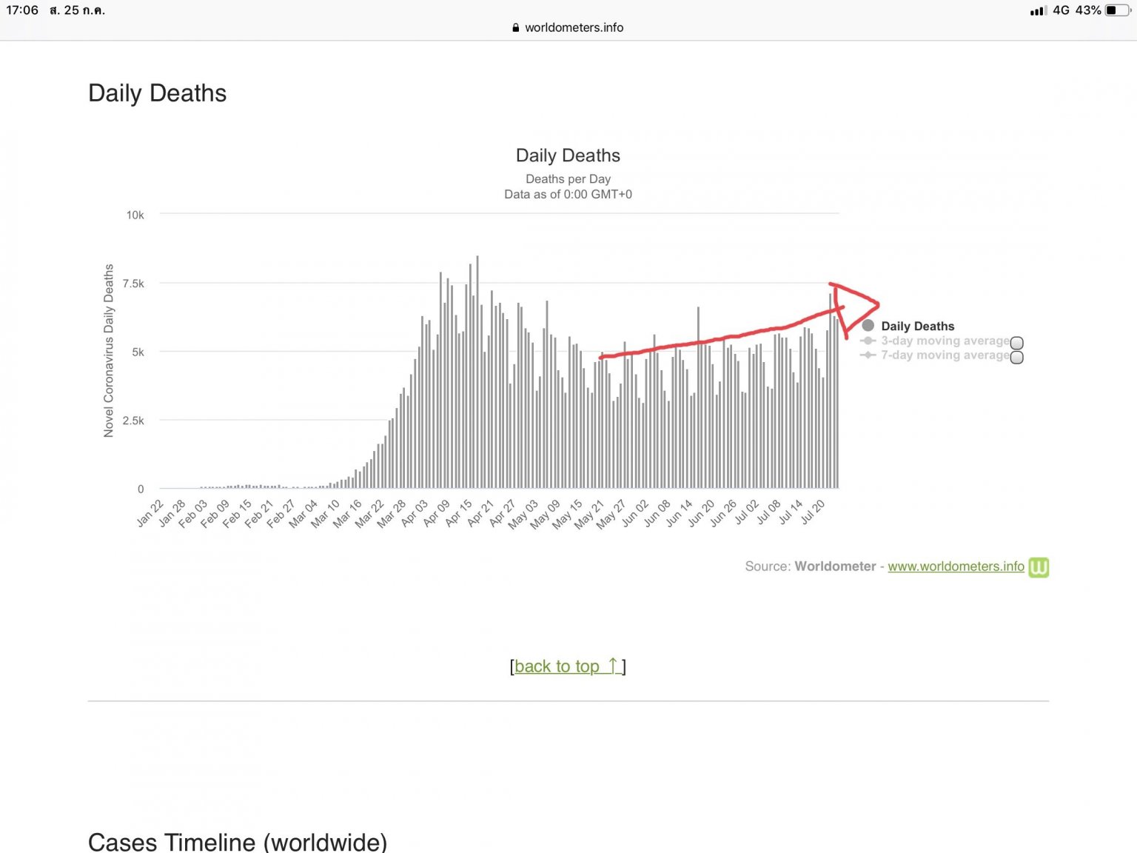Toggle the Daily Deaths series legend label
The width and height of the screenshot is (1137, 853).
pos(917,326)
